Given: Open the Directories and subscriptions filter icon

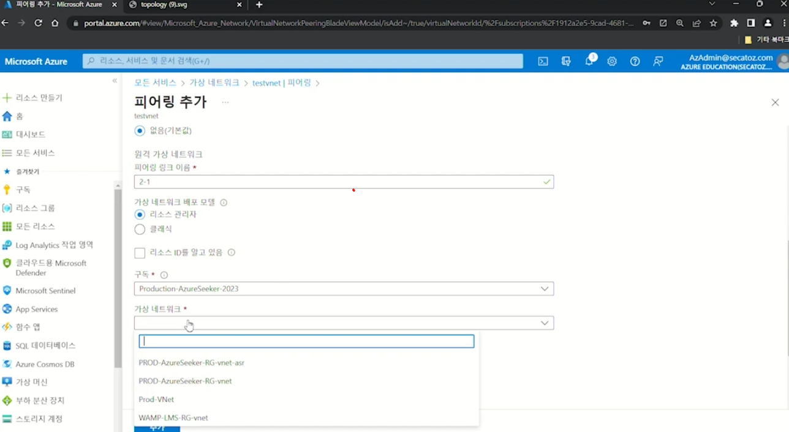Looking at the screenshot, I should (x=566, y=61).
